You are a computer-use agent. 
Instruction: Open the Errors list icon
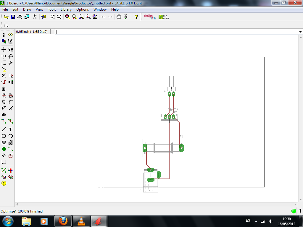pyautogui.click(x=4, y=183)
